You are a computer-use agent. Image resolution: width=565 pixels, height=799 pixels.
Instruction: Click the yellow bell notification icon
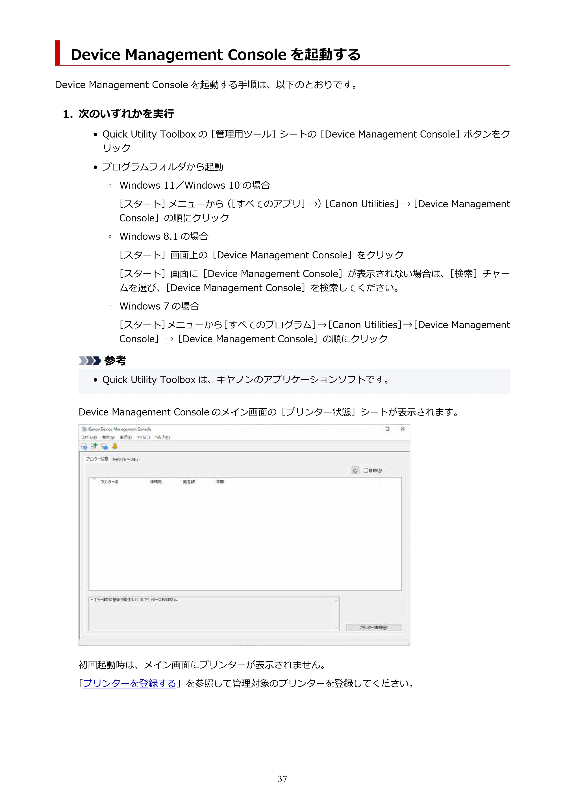[x=114, y=446]
